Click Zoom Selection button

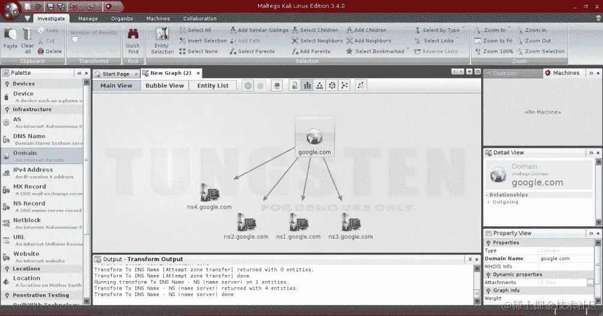coord(541,51)
